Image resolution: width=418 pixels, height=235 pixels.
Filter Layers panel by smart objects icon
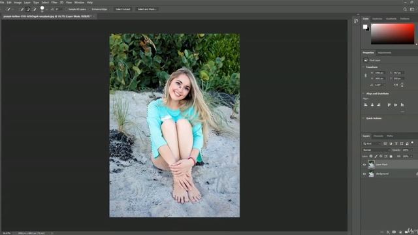[x=407, y=144]
